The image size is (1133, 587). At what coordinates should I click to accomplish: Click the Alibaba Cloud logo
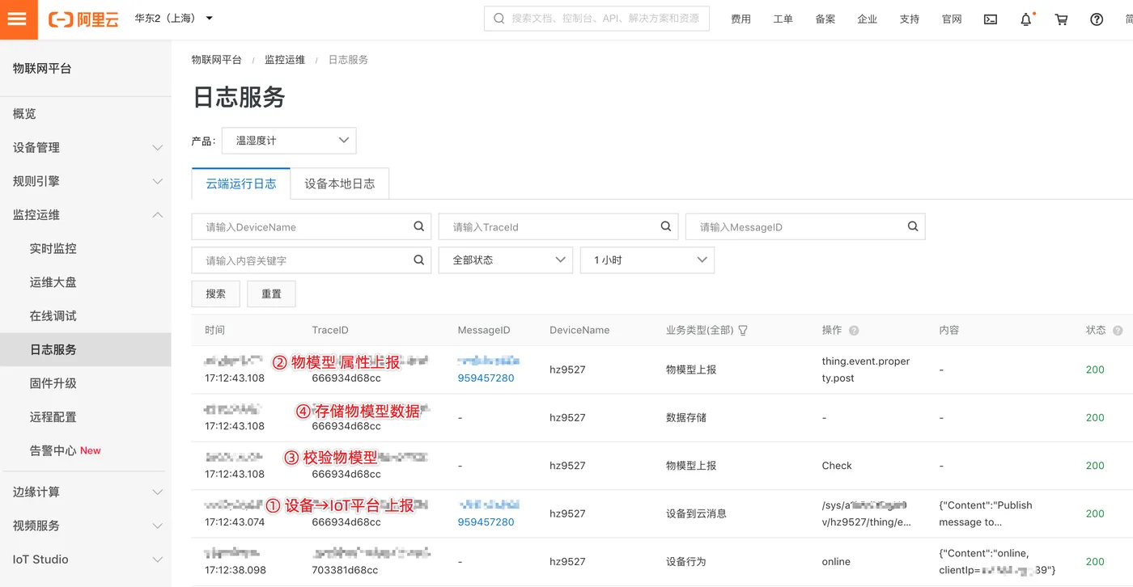pos(83,19)
